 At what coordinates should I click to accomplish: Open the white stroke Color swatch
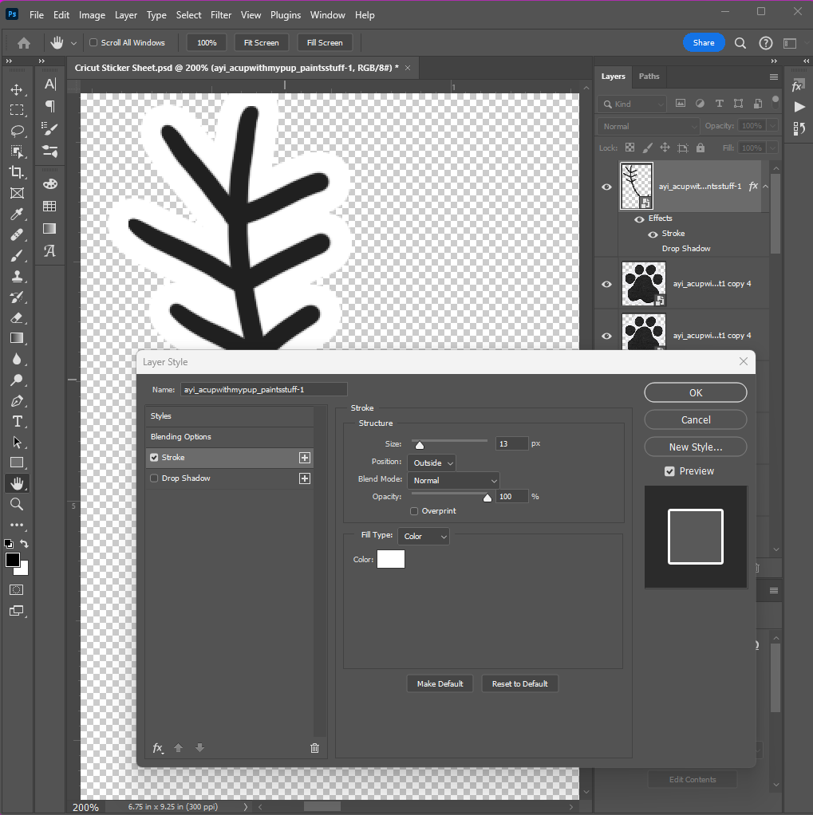tap(391, 560)
